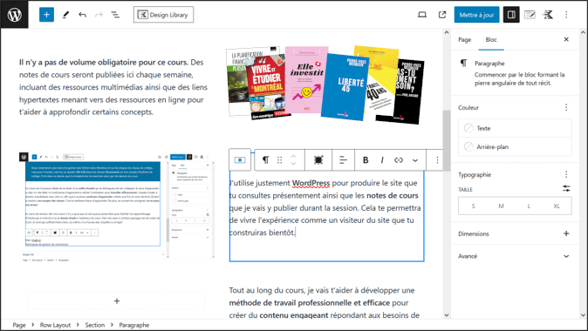Toggle the settings sidebar panel
Image resolution: width=588 pixels, height=331 pixels.
tap(511, 15)
